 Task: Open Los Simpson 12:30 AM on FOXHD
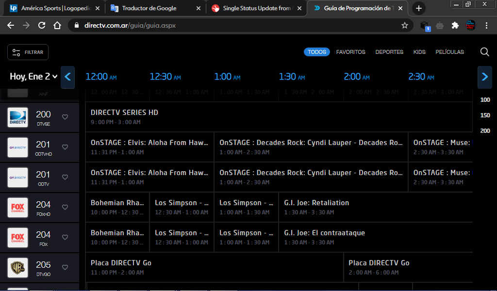[x=182, y=207]
